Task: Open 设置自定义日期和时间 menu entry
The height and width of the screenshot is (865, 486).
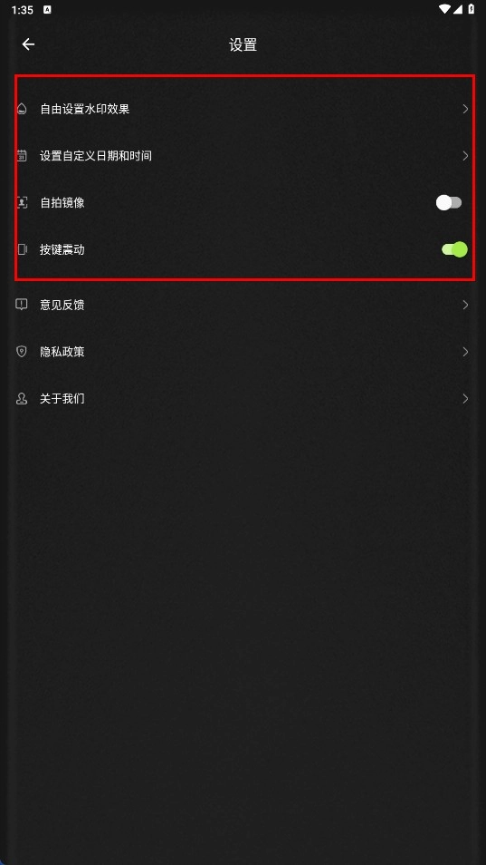Action: (243, 156)
